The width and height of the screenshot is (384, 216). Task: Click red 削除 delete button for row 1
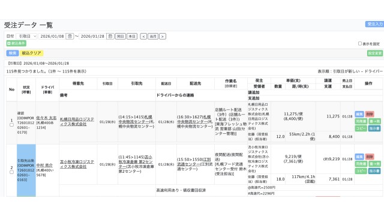tap(370, 114)
